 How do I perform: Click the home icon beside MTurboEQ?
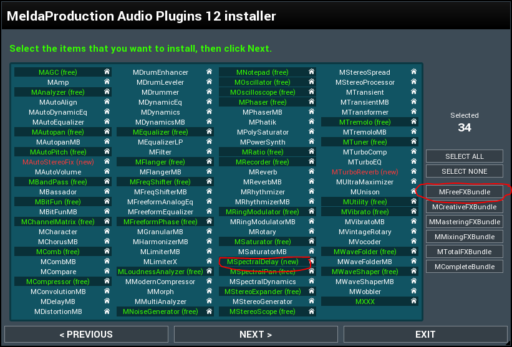413,161
